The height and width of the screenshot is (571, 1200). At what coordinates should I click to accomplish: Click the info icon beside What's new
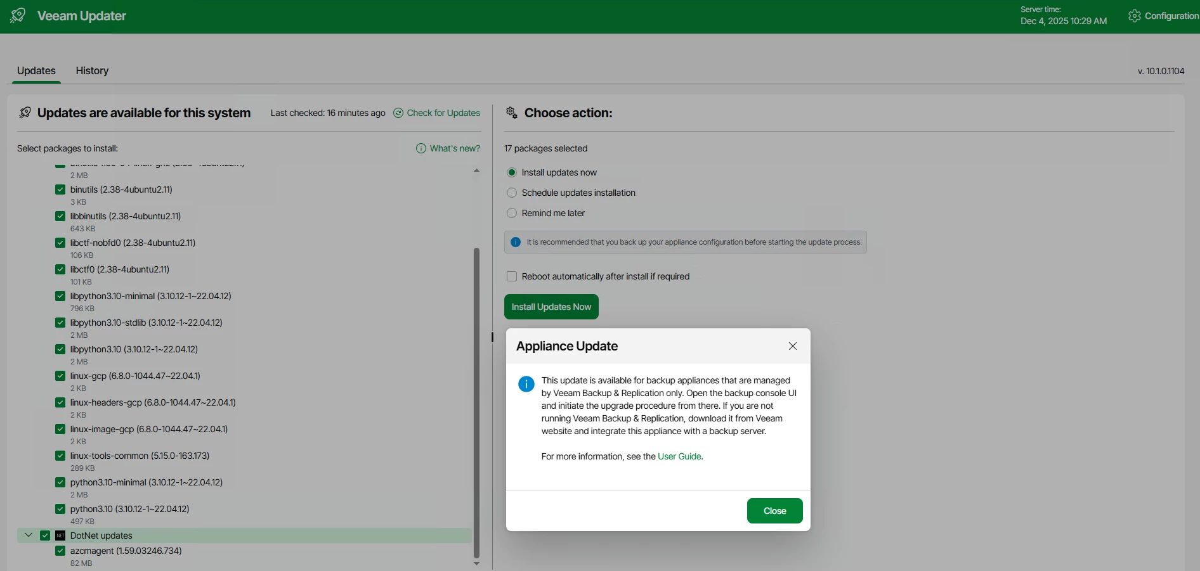pos(421,148)
